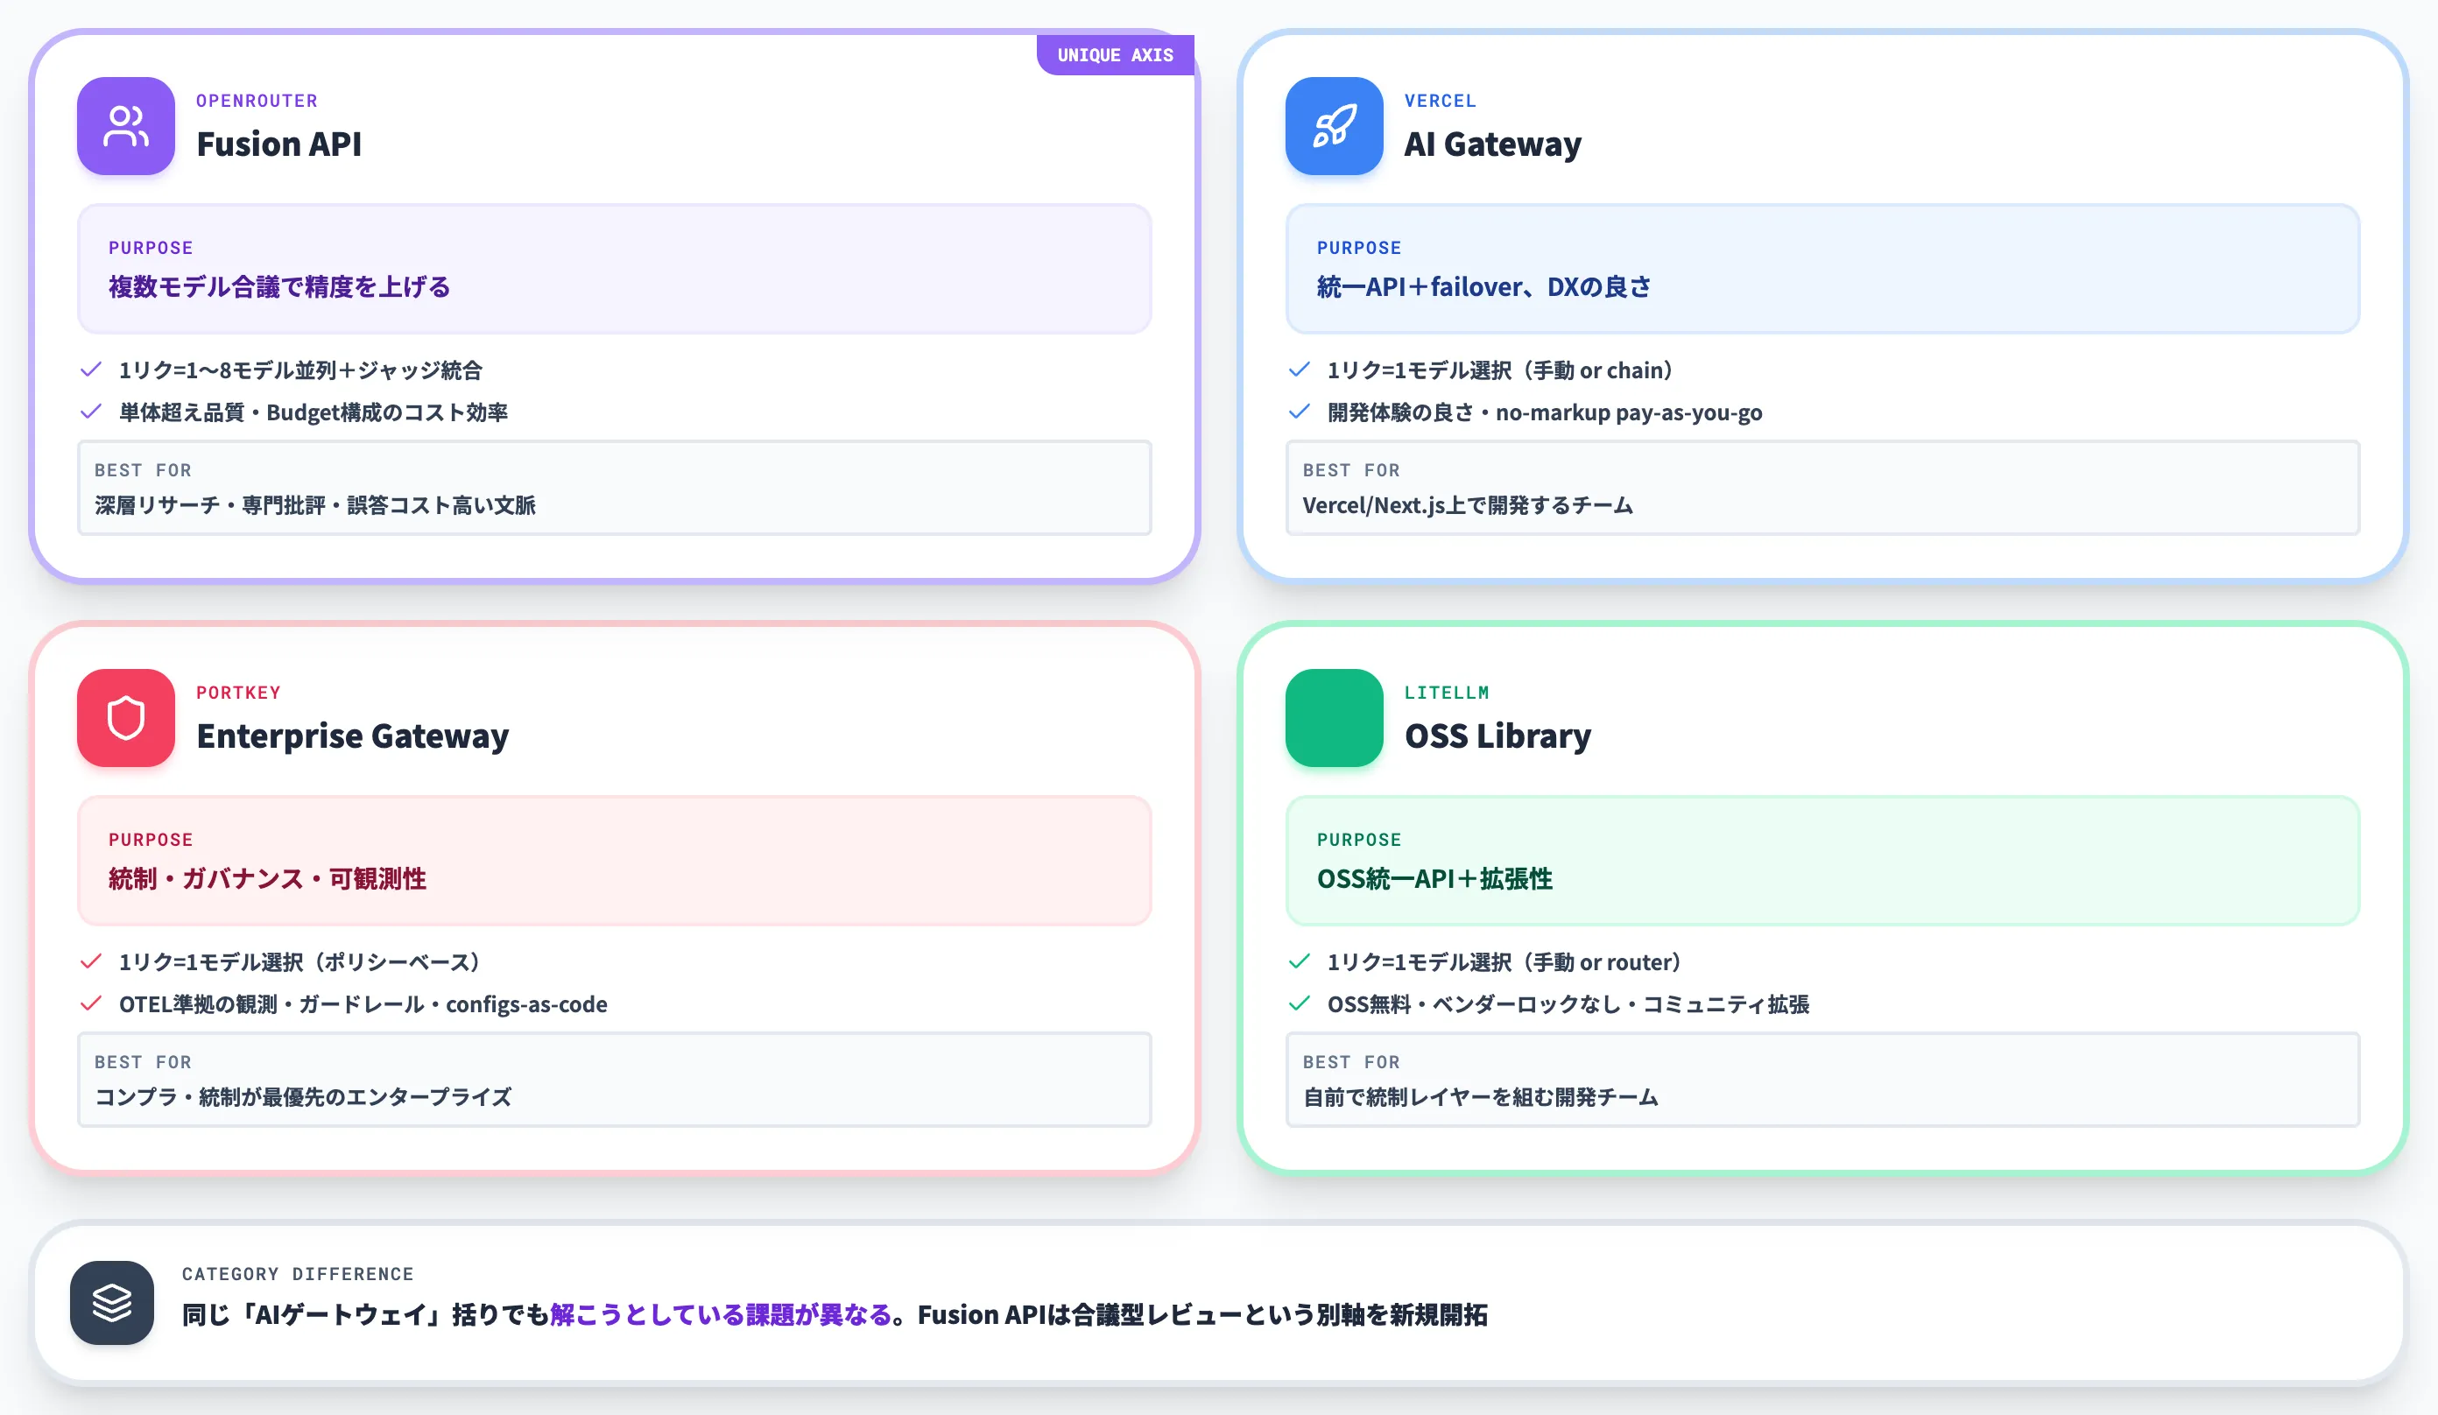
Task: Click the checkmark beside 1リク=1モデル選択(ポリシーベース)
Action: click(x=91, y=961)
